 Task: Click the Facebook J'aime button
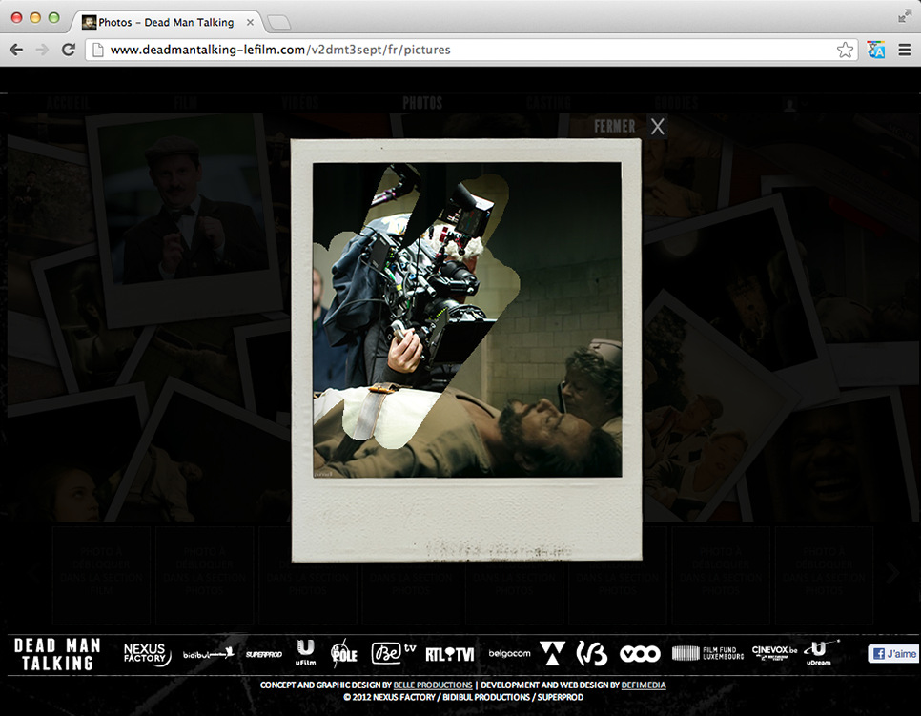tap(892, 654)
